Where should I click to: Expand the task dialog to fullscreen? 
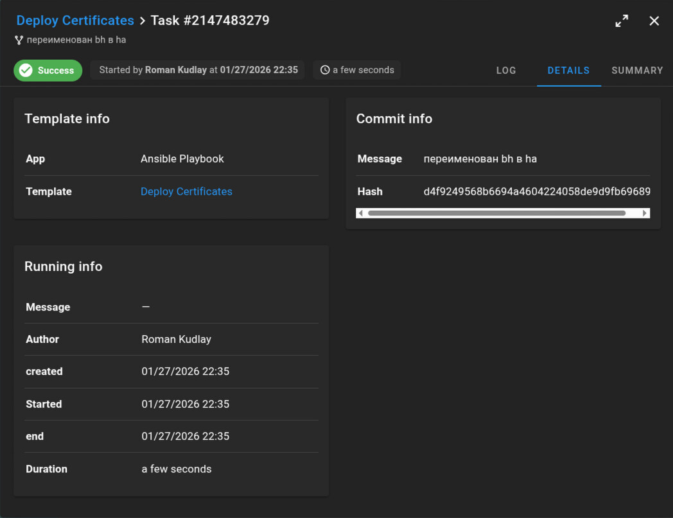(x=622, y=21)
